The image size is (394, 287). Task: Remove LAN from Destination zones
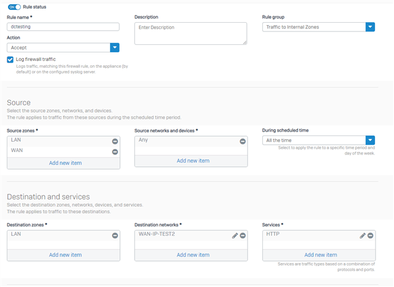coord(115,235)
